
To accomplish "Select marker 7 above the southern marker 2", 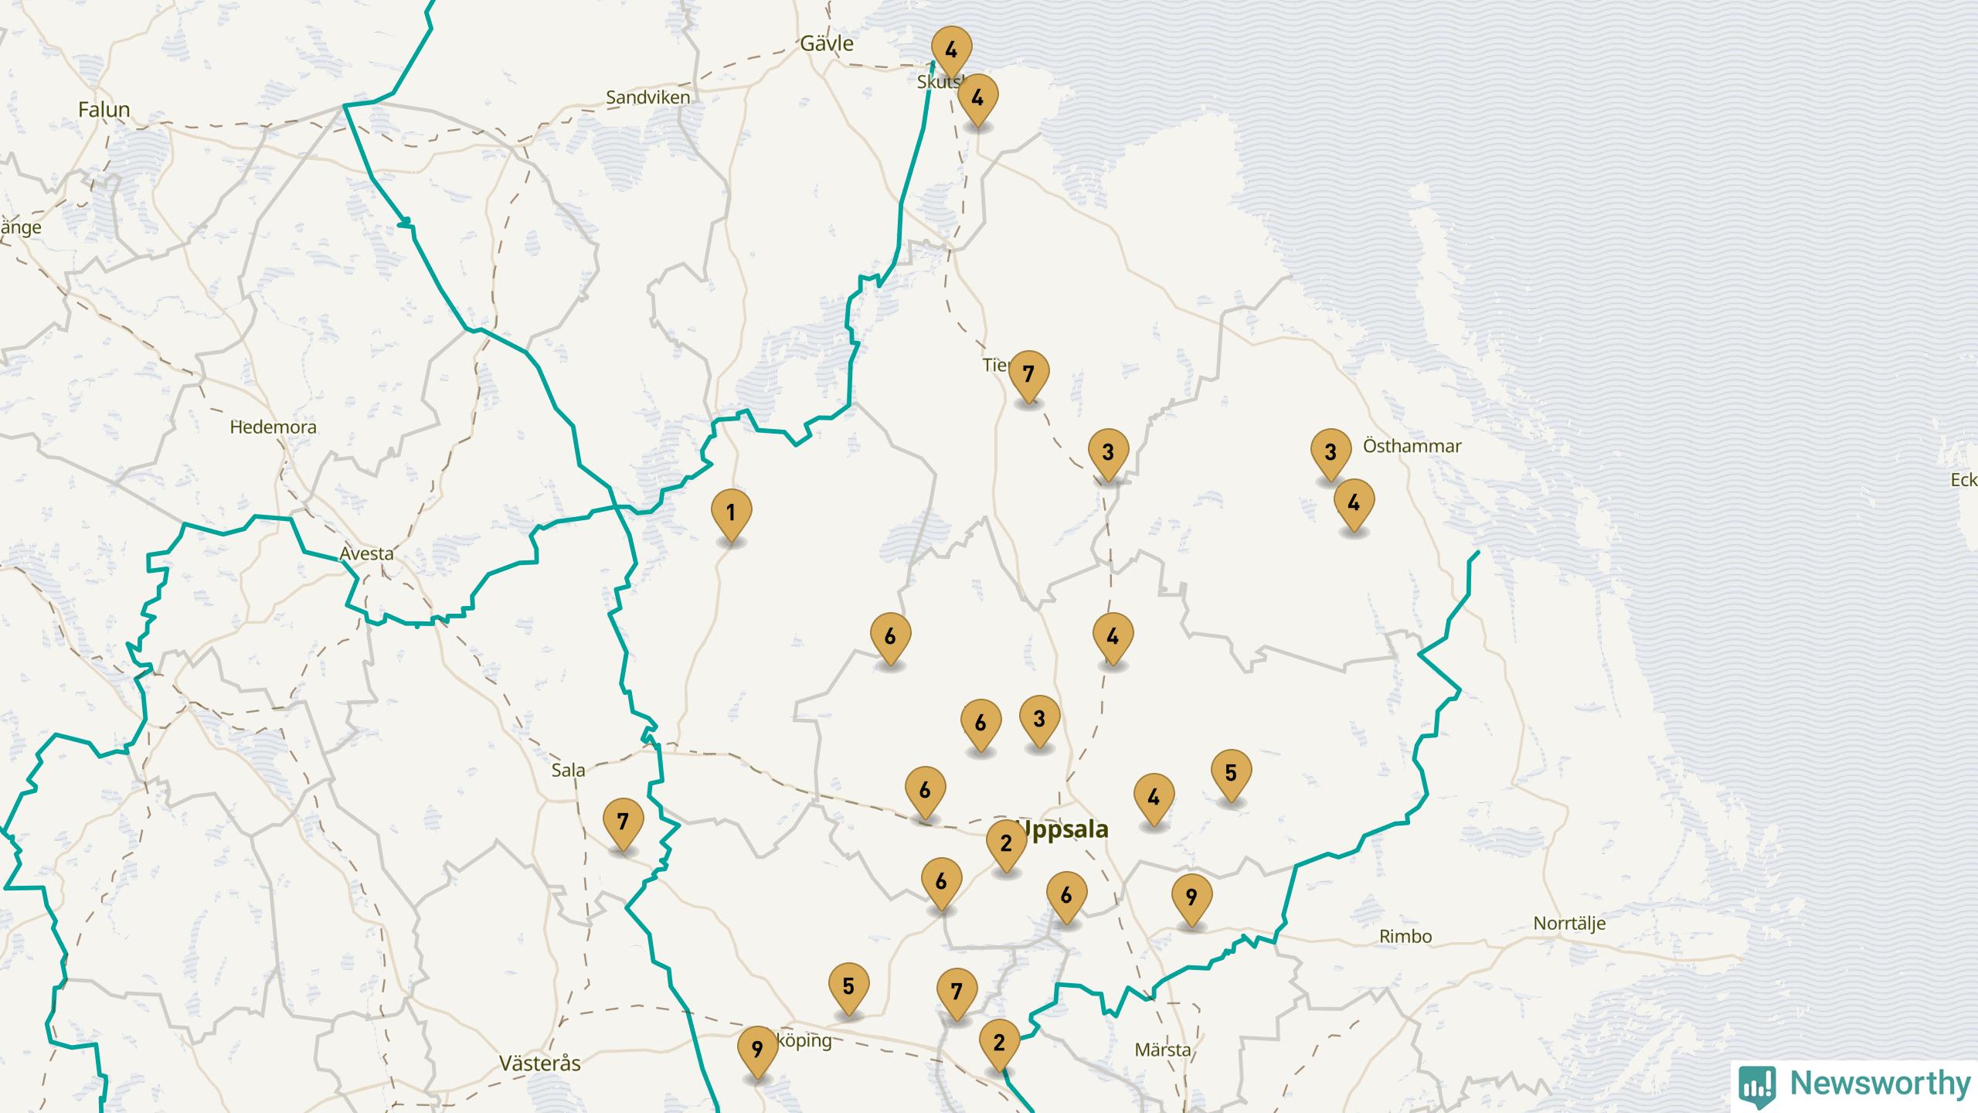I will click(x=957, y=993).
